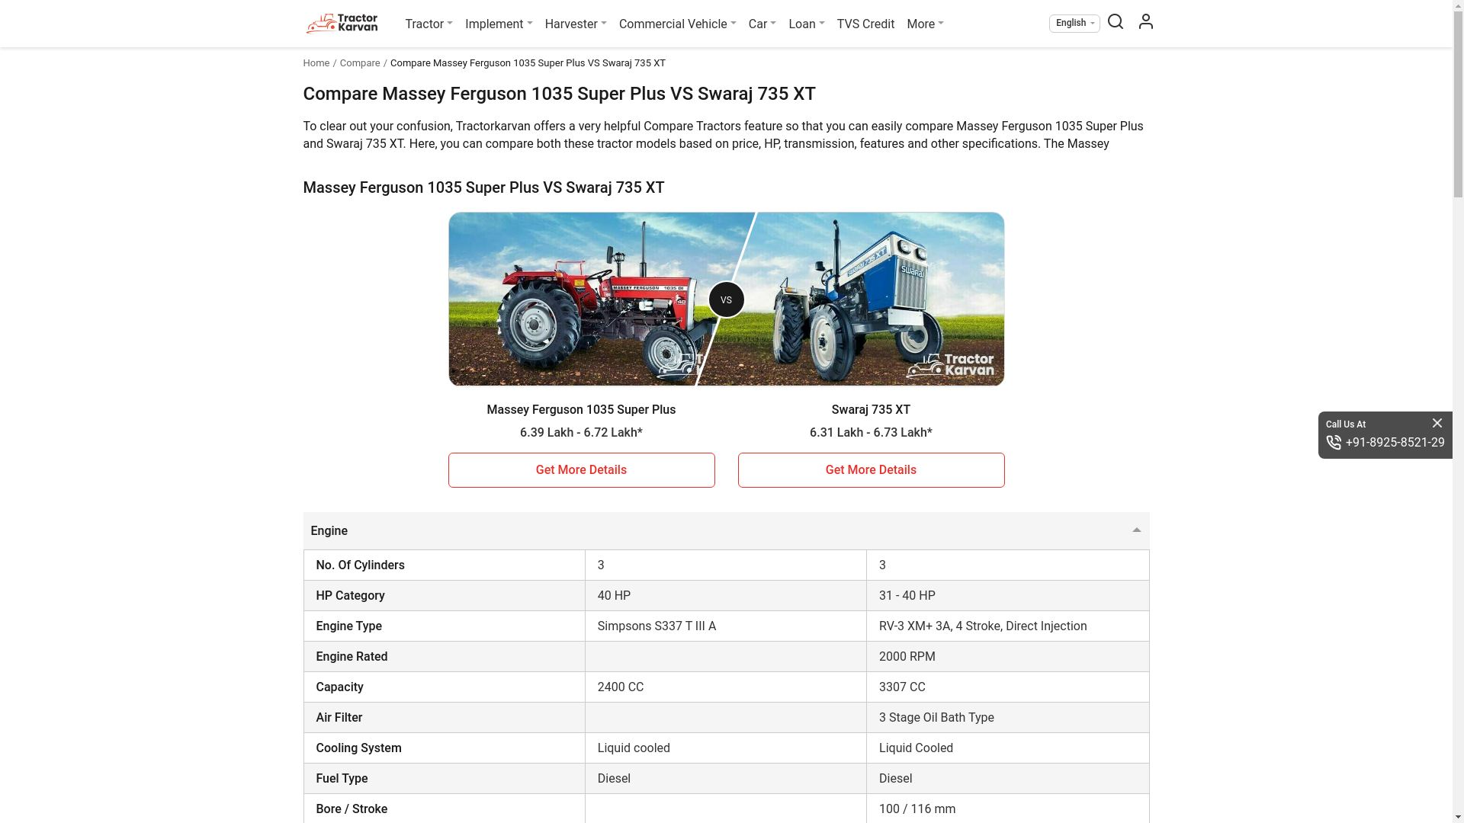Viewport: 1464px width, 823px height.
Task: Select the Engine Rated row label
Action: click(352, 657)
